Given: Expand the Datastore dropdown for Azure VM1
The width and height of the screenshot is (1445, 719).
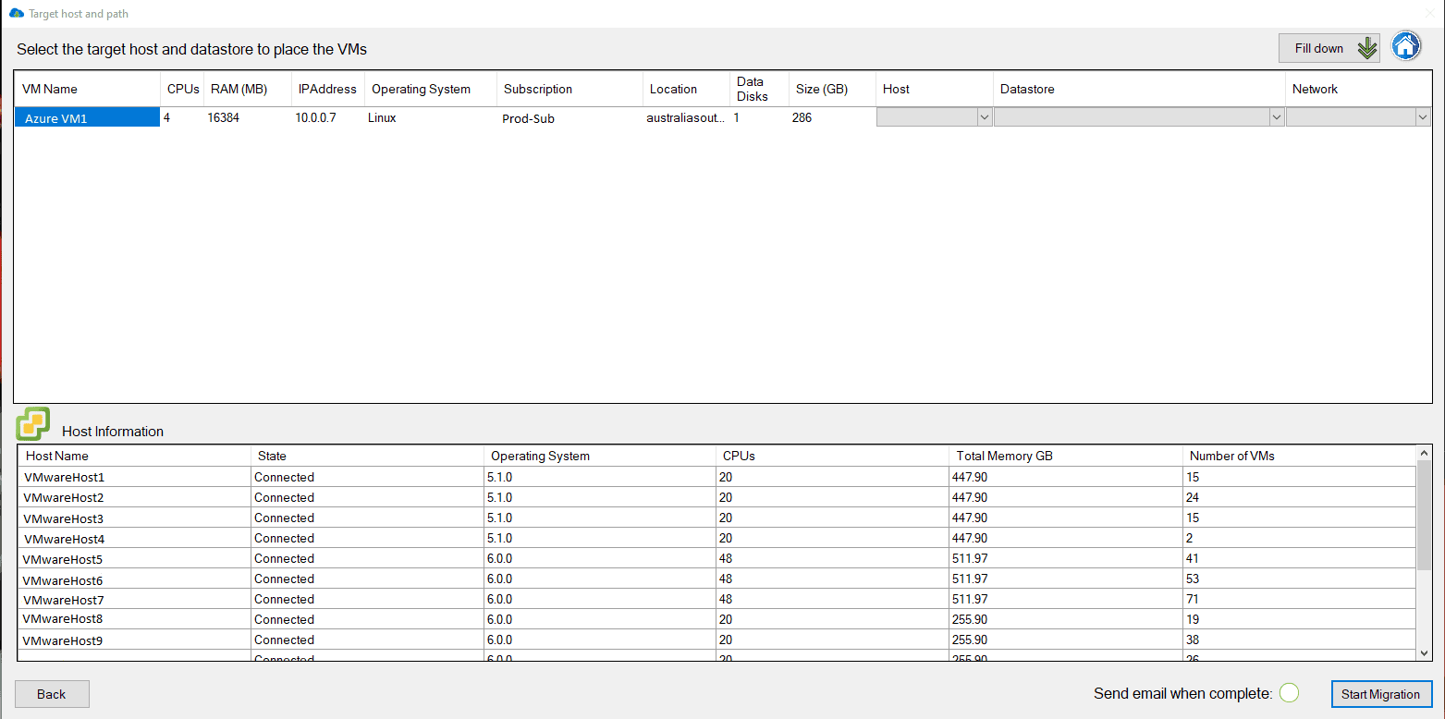Looking at the screenshot, I should click(x=1277, y=117).
